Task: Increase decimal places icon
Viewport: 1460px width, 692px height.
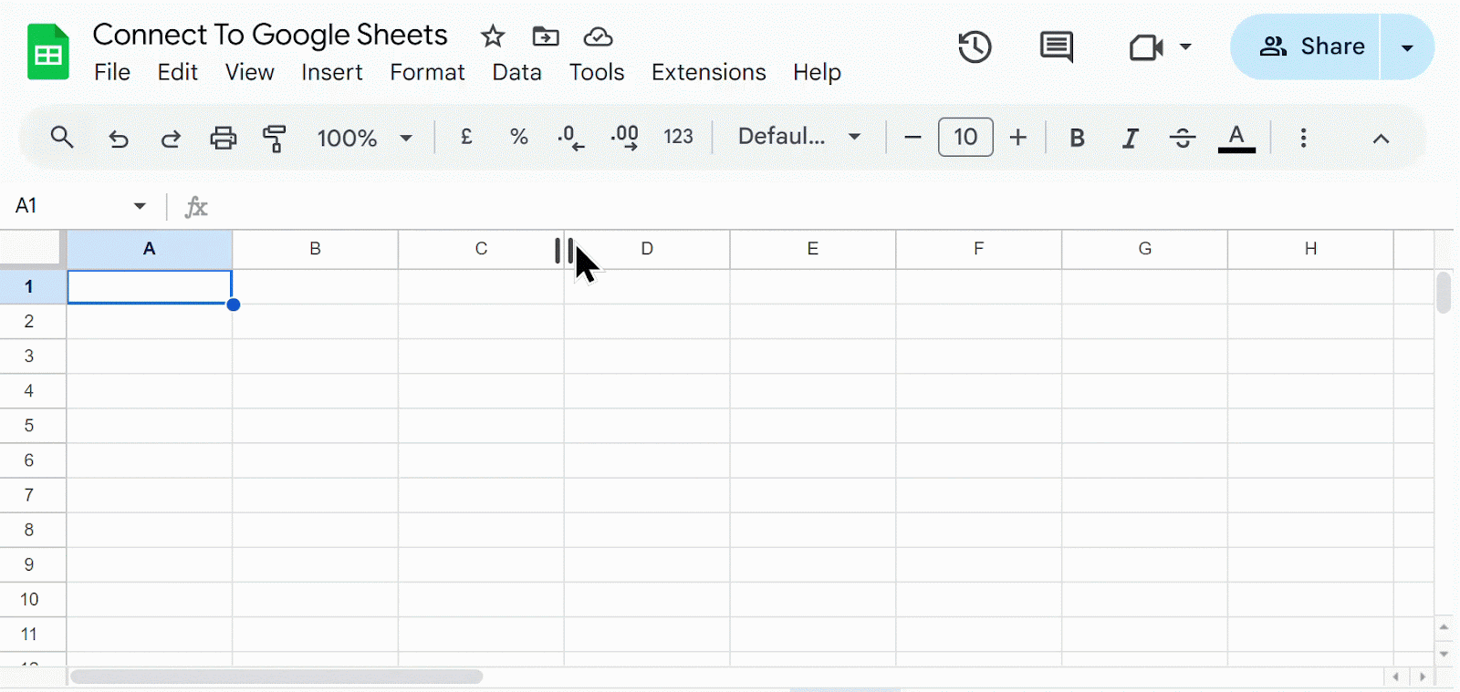Action: 625,138
